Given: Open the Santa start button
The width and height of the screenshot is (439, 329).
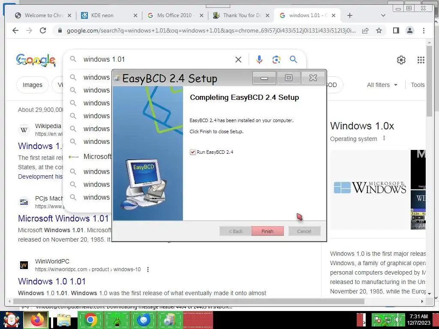Looking at the screenshot, I should pos(11,320).
